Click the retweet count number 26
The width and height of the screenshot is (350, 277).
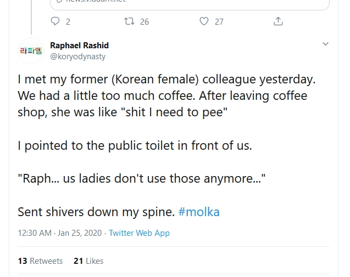144,21
